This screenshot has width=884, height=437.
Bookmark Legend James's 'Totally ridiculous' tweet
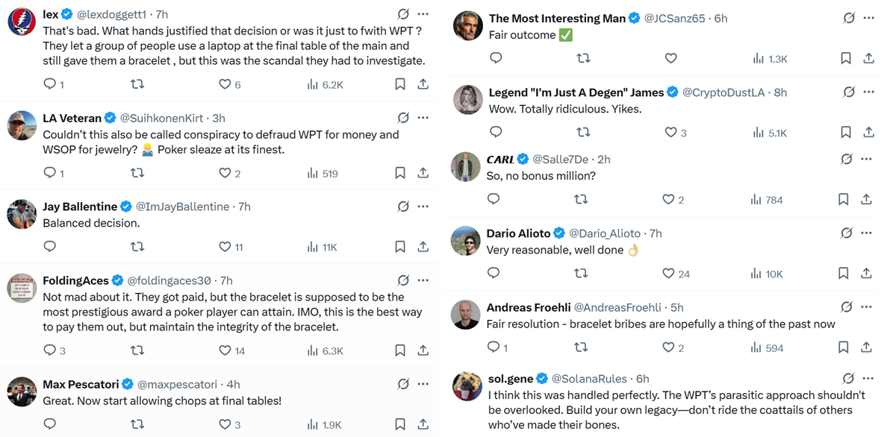[x=846, y=132]
